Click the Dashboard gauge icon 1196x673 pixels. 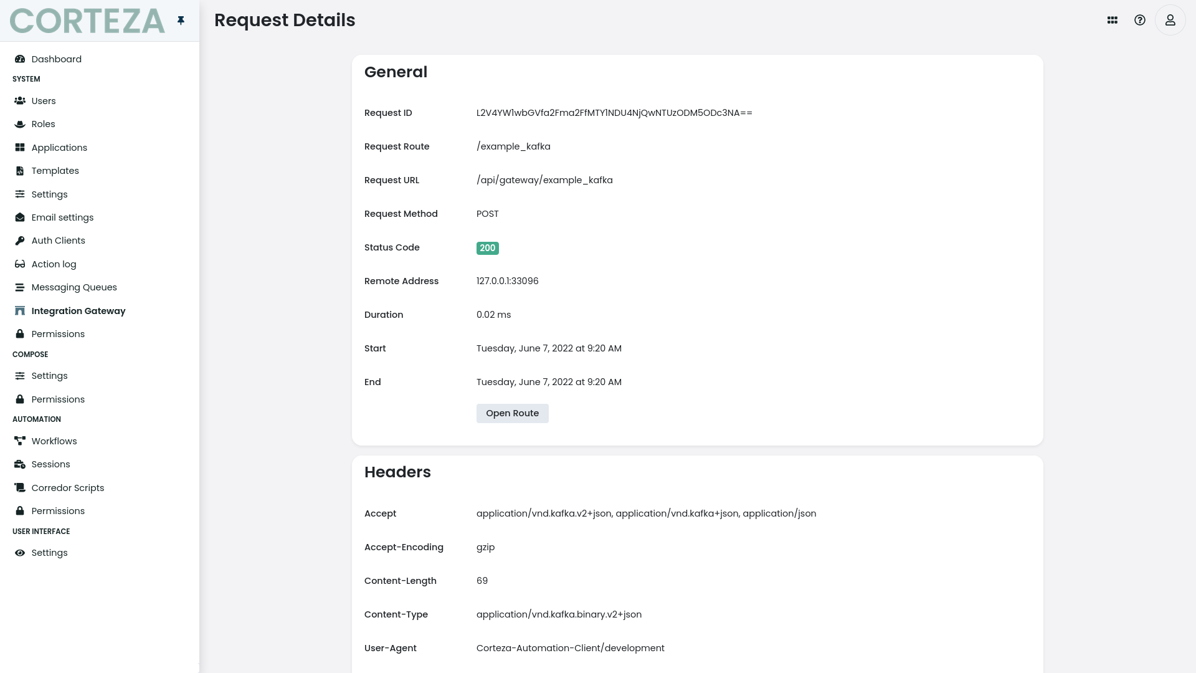(x=20, y=59)
